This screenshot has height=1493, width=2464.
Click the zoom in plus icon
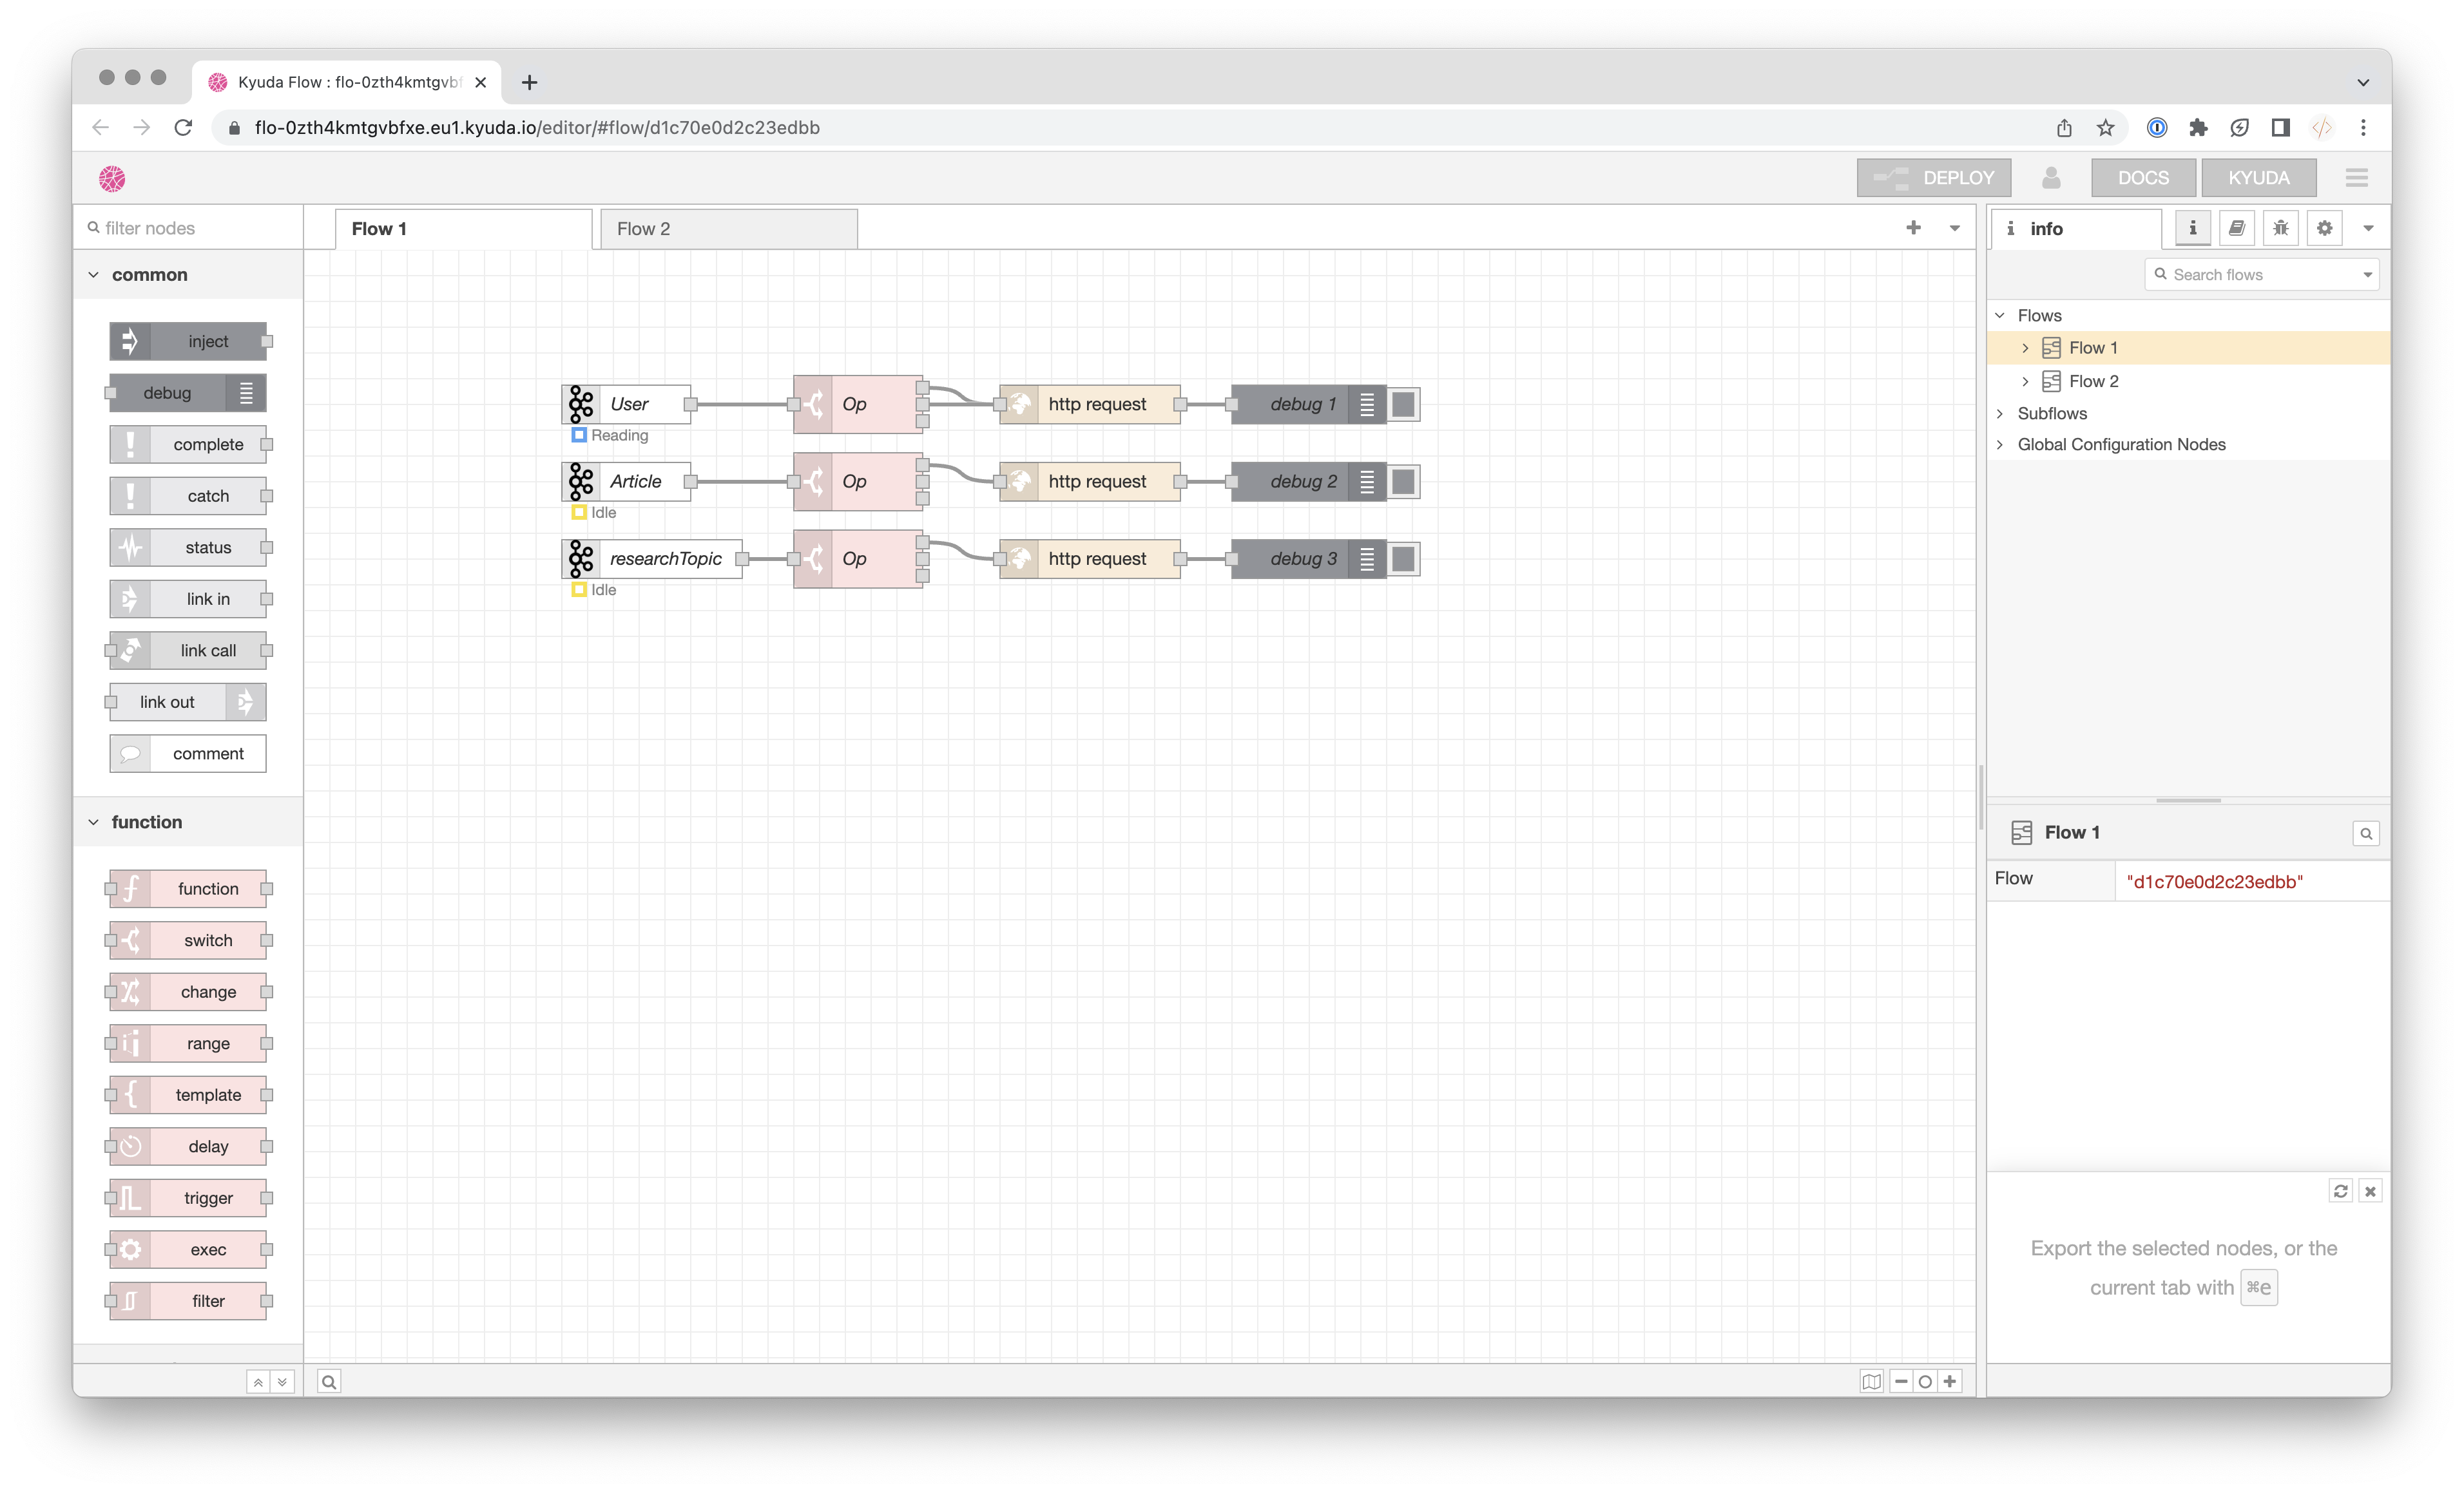coord(1950,1381)
